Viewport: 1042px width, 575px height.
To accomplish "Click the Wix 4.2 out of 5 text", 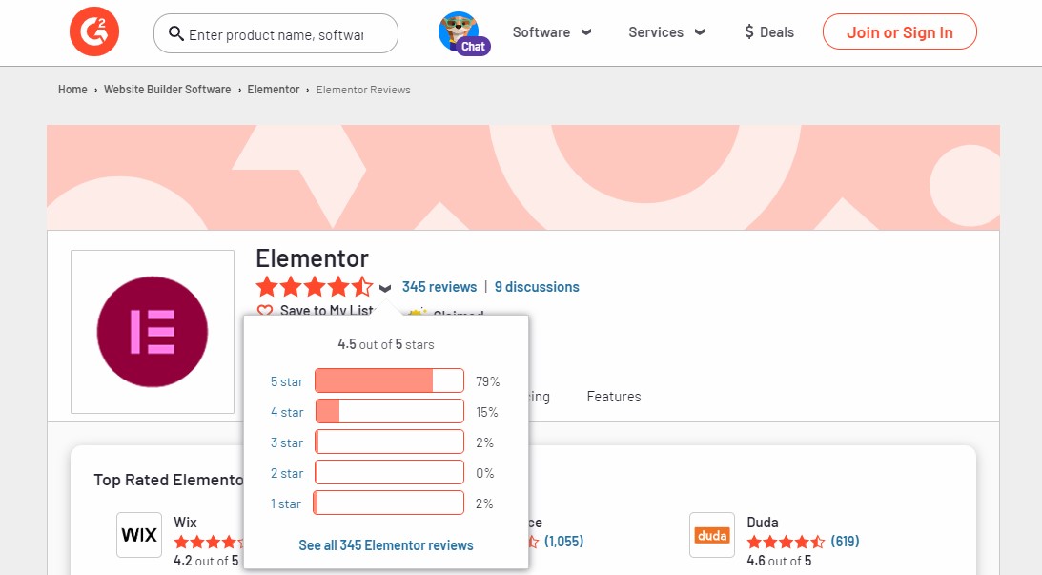I will [x=206, y=561].
